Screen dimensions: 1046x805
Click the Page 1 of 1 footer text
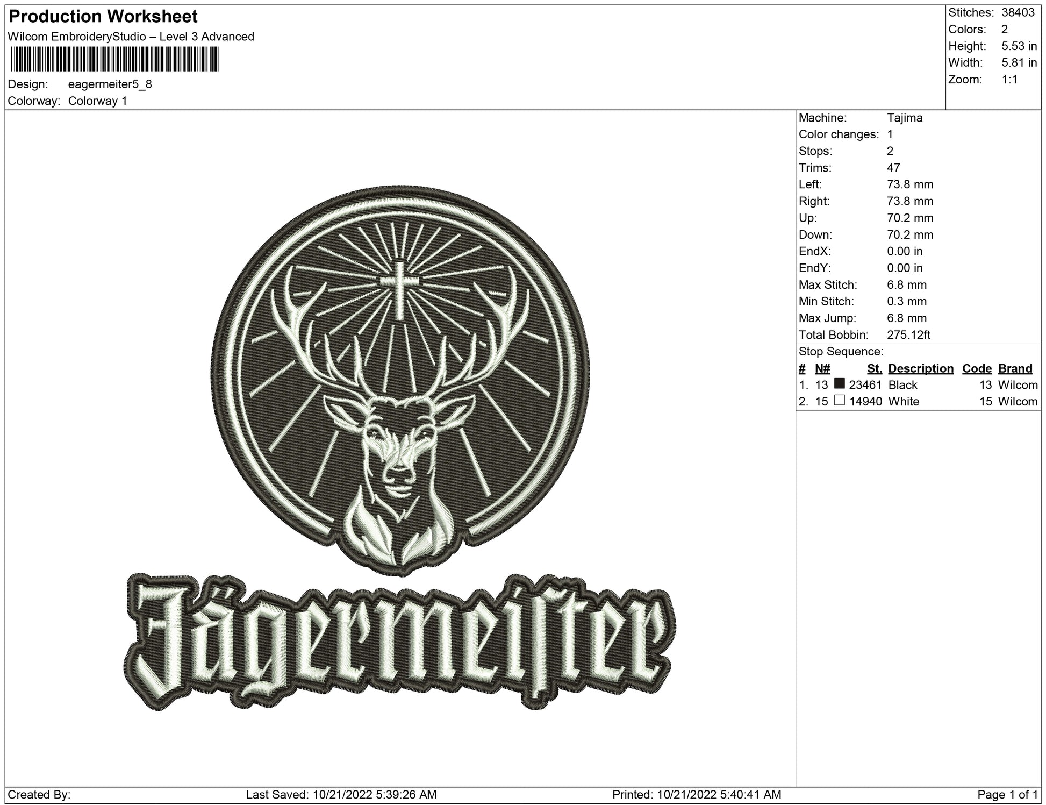pos(1007,794)
